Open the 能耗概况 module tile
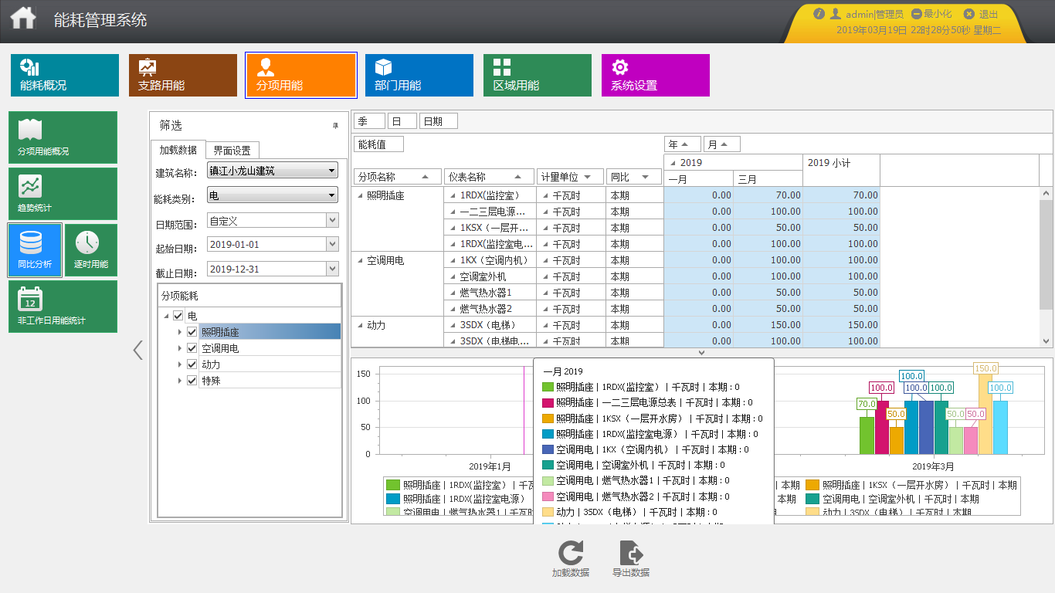 (x=65, y=75)
